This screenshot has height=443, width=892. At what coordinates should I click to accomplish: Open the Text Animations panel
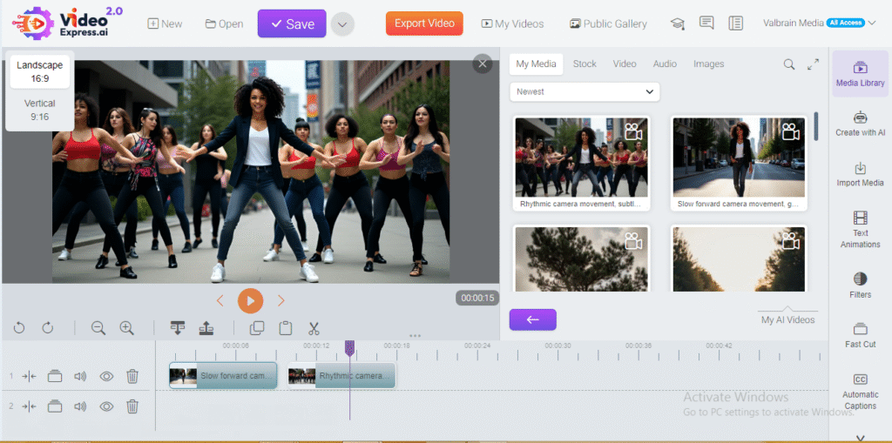tap(860, 229)
